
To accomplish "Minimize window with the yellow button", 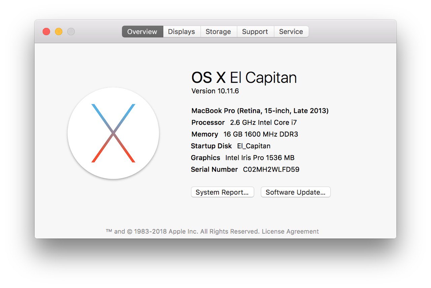I will pyautogui.click(x=59, y=32).
